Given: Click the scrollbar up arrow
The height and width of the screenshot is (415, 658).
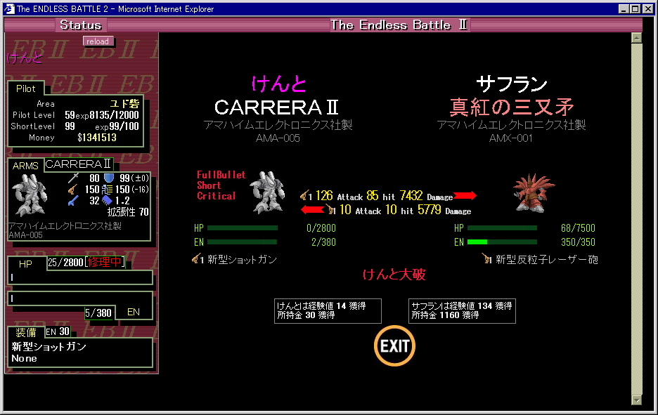Looking at the screenshot, I should pyautogui.click(x=637, y=39).
